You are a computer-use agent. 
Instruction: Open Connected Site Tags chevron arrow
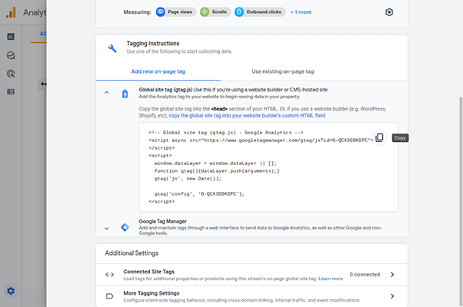pyautogui.click(x=392, y=275)
